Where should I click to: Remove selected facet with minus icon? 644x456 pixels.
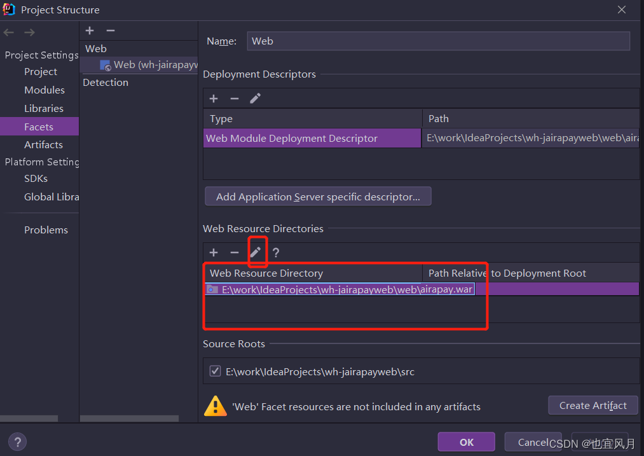click(x=111, y=31)
